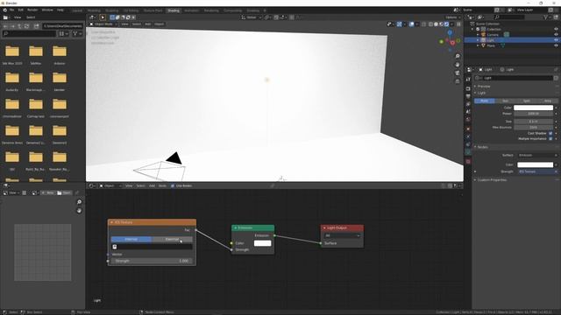Hide the Plane object in outliner
The height and width of the screenshot is (315, 561).
tap(556, 45)
